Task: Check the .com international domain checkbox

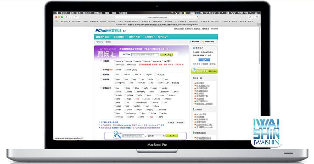Action: pyautogui.click(x=115, y=79)
